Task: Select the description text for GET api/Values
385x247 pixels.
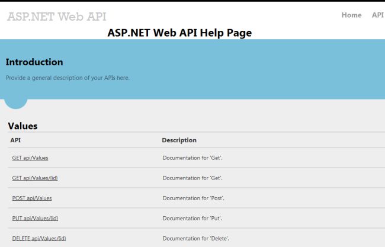Action: point(192,158)
